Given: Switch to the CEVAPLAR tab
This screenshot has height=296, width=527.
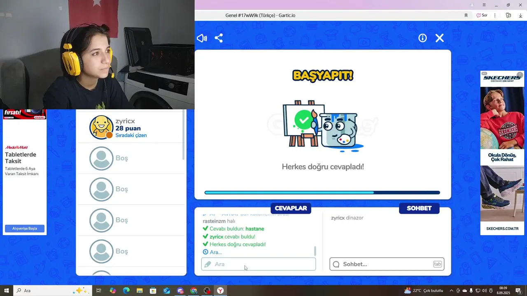Looking at the screenshot, I should 291,208.
